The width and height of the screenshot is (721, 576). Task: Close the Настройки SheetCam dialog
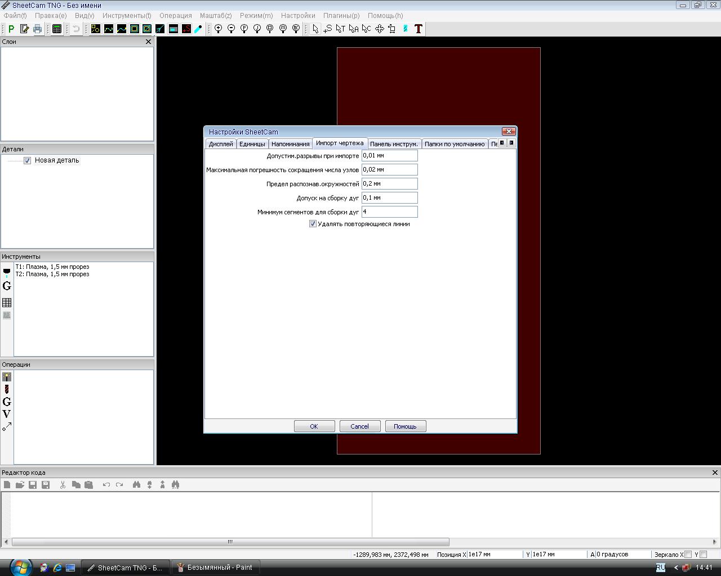509,132
